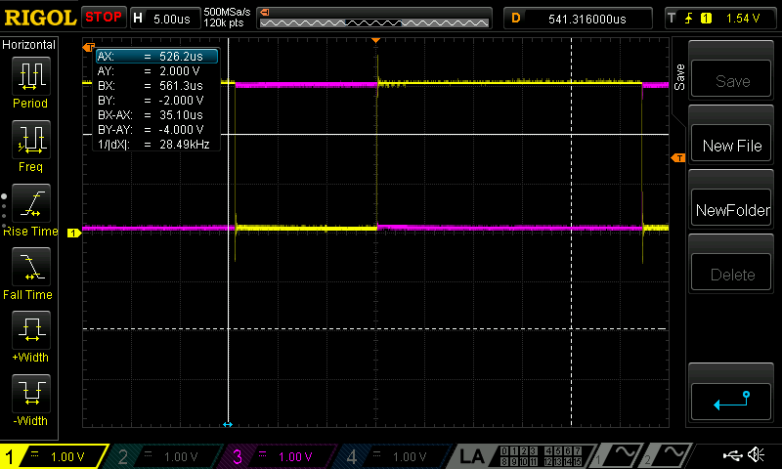Click the BX-AX value 35.10us
The width and height of the screenshot is (782, 469).
click(x=181, y=115)
